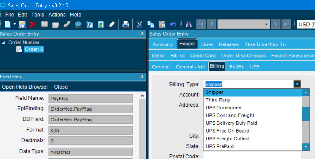This screenshot has width=315, height=159.
Task: Click the Refresh icon in toolbar
Action: 101,24
